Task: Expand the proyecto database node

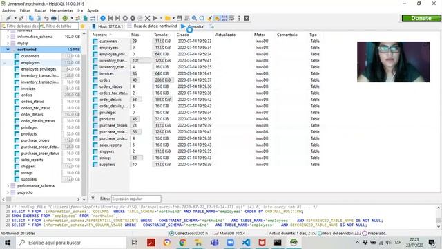Action: [8, 192]
